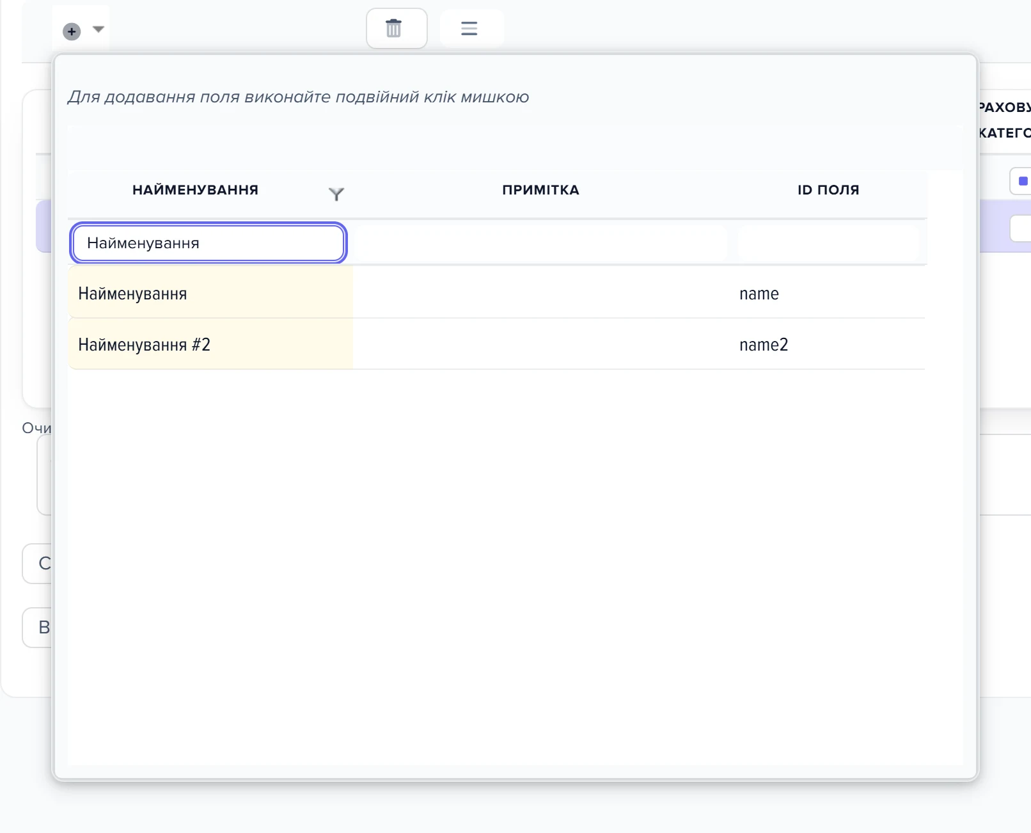This screenshot has width=1031, height=833.
Task: Sort by ID ПОЛЯ column header
Action: coord(828,190)
